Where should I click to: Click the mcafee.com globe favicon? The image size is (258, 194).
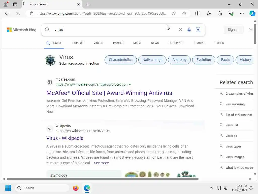click(50, 82)
